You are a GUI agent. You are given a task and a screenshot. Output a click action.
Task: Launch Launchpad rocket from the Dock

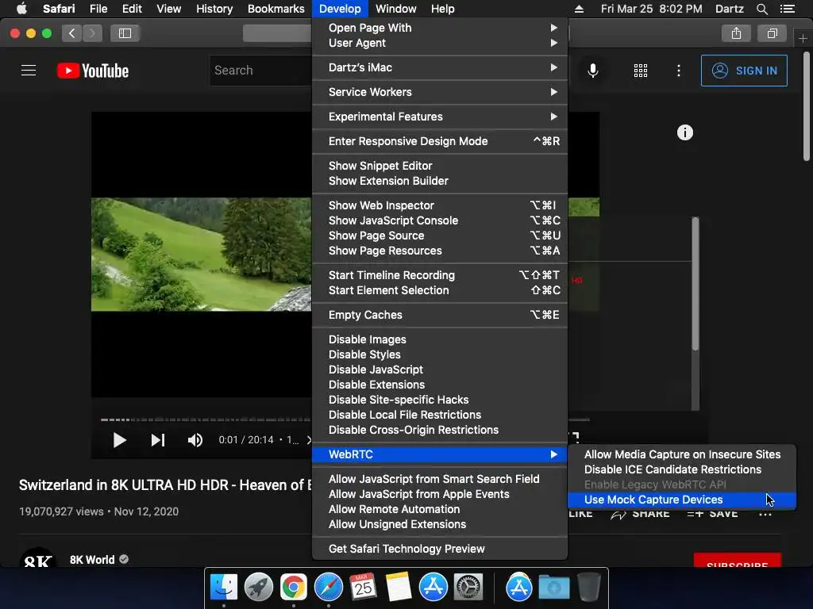click(258, 587)
